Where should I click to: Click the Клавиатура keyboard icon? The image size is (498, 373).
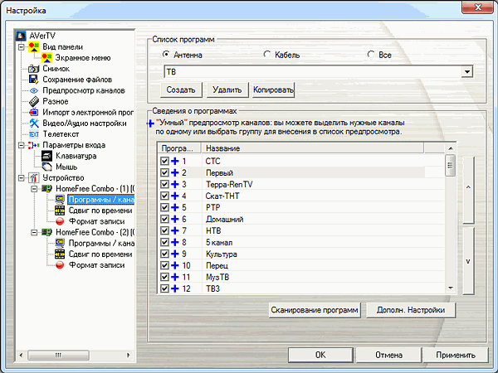[x=47, y=156]
